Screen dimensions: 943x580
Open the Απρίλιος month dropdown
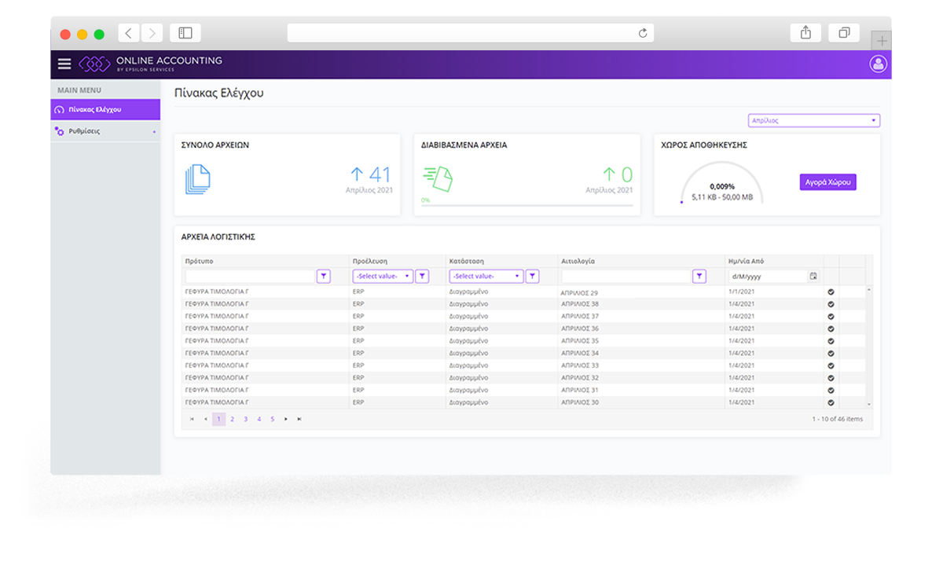(x=813, y=121)
